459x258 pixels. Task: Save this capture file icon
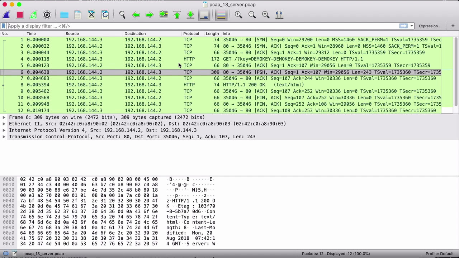pyautogui.click(x=78, y=15)
